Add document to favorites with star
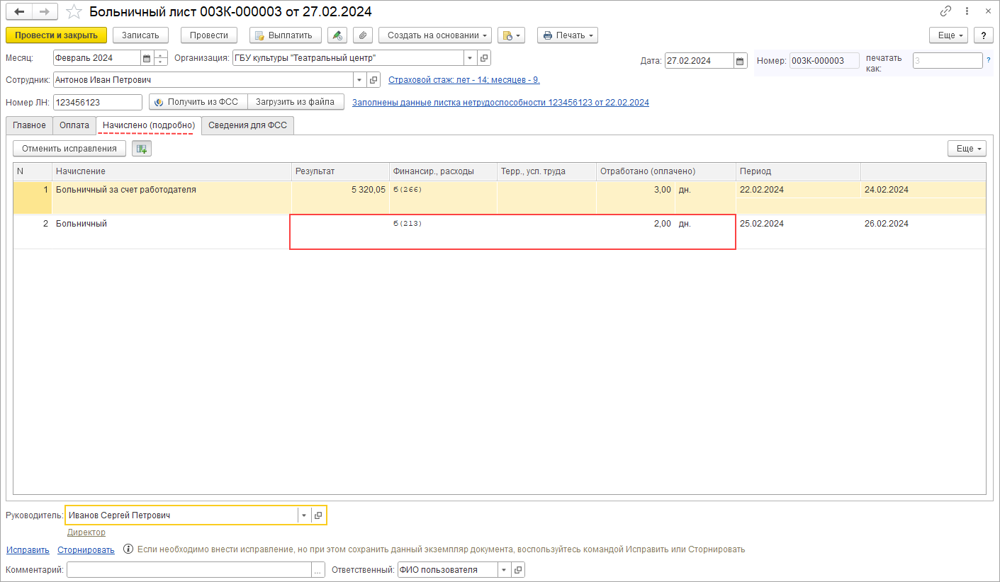 (74, 11)
